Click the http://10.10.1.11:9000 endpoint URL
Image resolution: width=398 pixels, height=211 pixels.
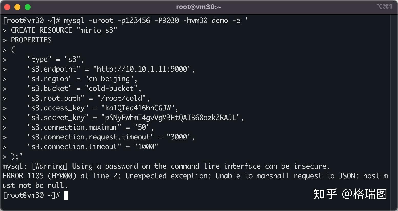[142, 69]
